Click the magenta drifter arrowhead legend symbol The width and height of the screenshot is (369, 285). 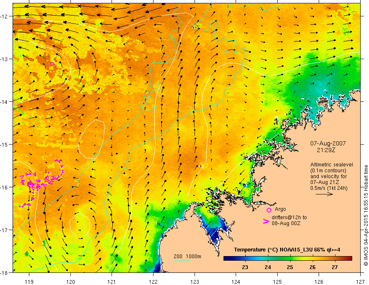[x=266, y=221]
